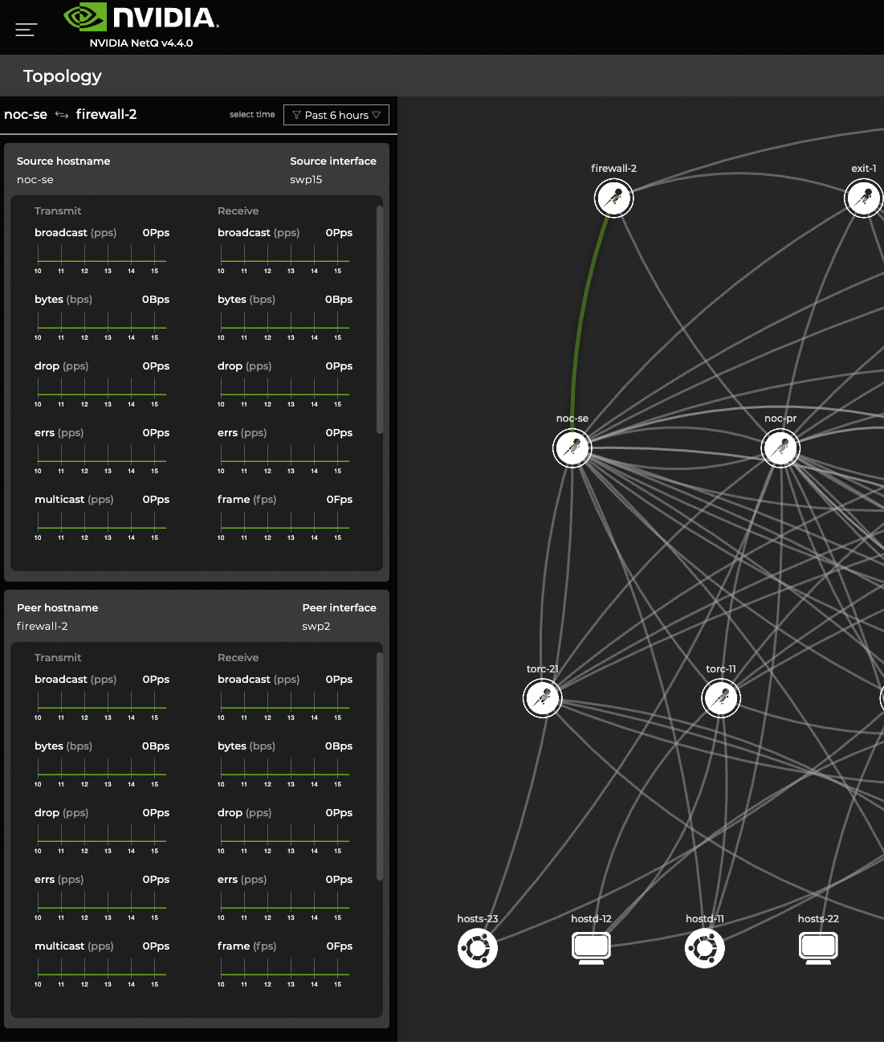Viewport: 884px width, 1042px height.
Task: Click the source Receive frame graph
Action: (x=284, y=524)
